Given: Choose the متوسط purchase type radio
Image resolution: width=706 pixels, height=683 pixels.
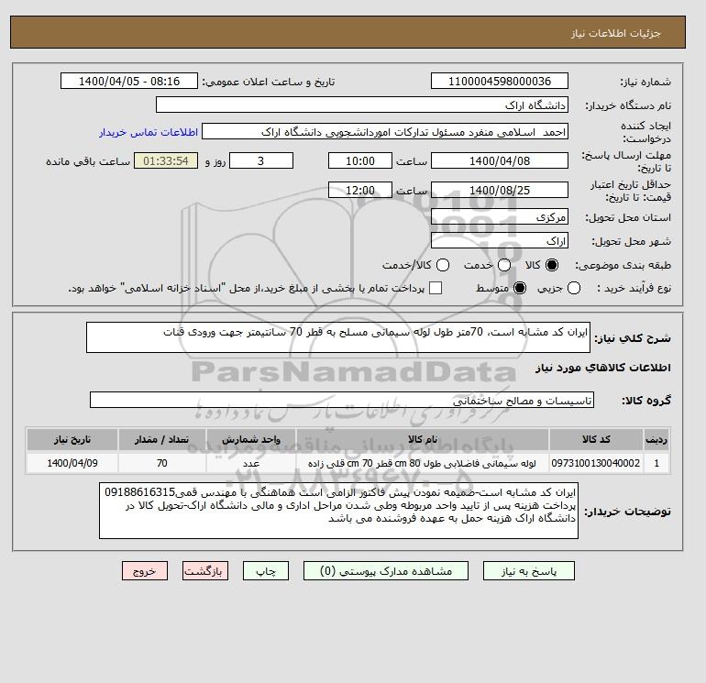Looking at the screenshot, I should click(x=520, y=288).
